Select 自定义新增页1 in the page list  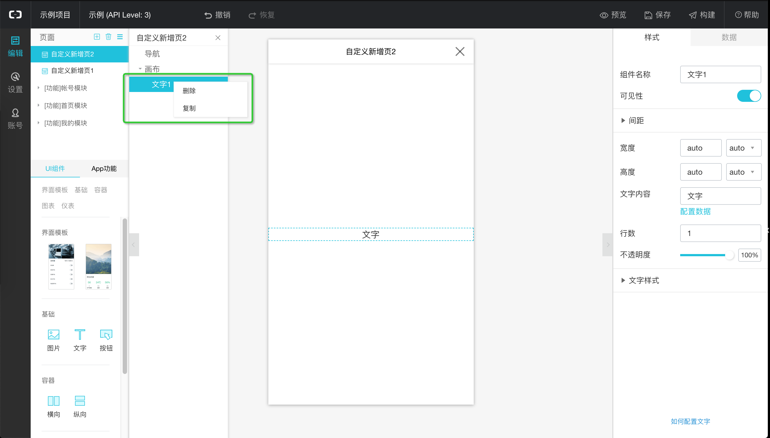[80, 71]
